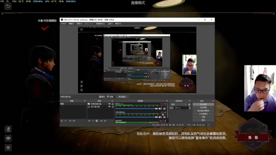Float the 混音器 dock panel icon
Viewport: 276px width, 155px height.
[x=167, y=101]
